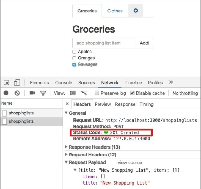
Task: Switch to the Clothes list tab
Action: [x=115, y=11]
